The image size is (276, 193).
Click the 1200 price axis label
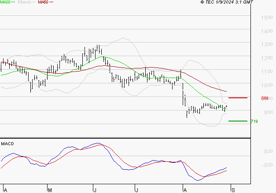pyautogui.click(x=267, y=58)
